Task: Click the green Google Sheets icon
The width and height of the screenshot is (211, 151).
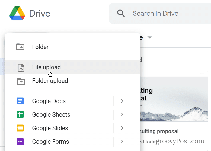Action: click(x=20, y=114)
